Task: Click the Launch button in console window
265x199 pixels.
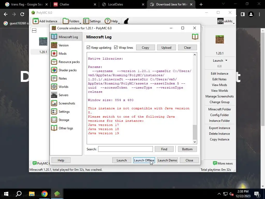Action: [x=122, y=160]
